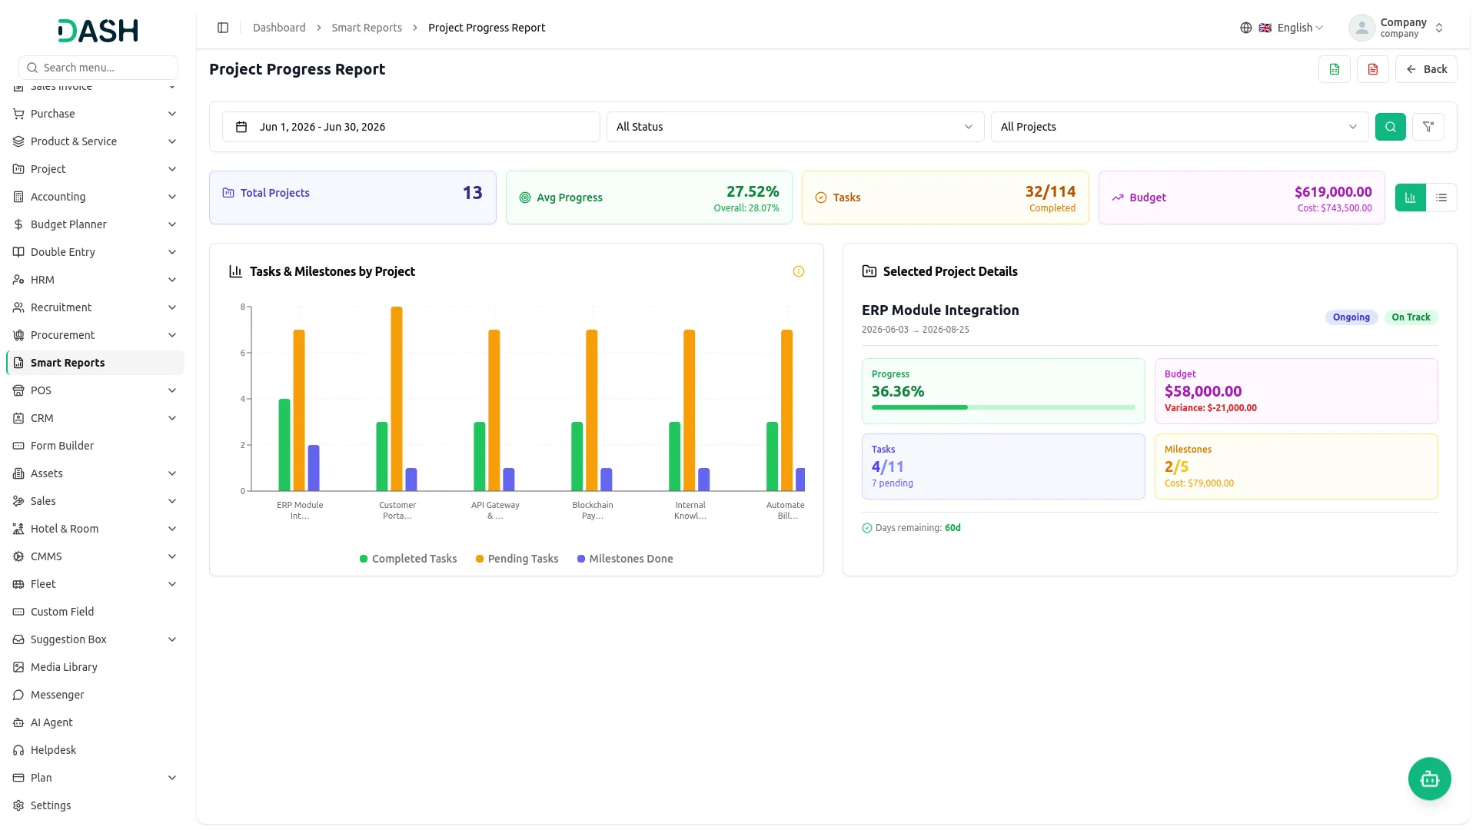Switch to list view icon
1476x830 pixels.
point(1441,198)
